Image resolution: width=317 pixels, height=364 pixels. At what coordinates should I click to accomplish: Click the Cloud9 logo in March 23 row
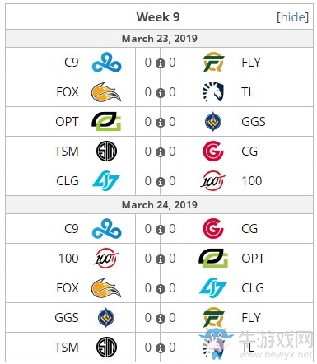pyautogui.click(x=106, y=63)
